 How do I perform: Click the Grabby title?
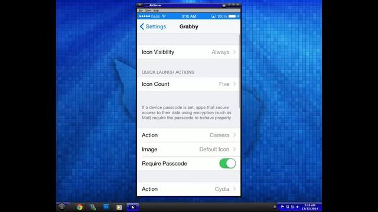pyautogui.click(x=189, y=26)
